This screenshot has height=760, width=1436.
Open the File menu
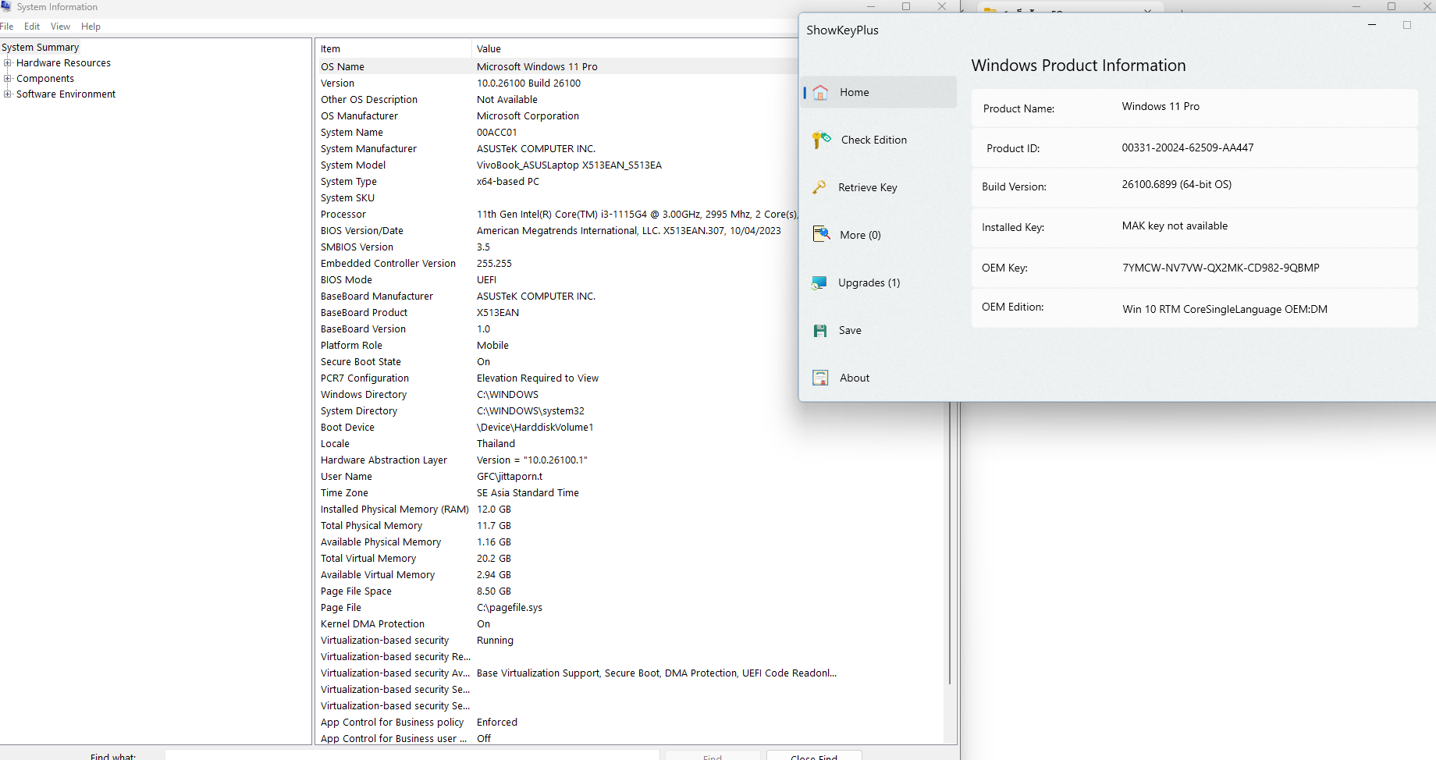7,27
